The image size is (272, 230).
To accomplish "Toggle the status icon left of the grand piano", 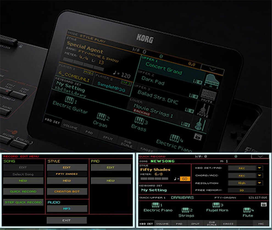I will click(198, 82).
